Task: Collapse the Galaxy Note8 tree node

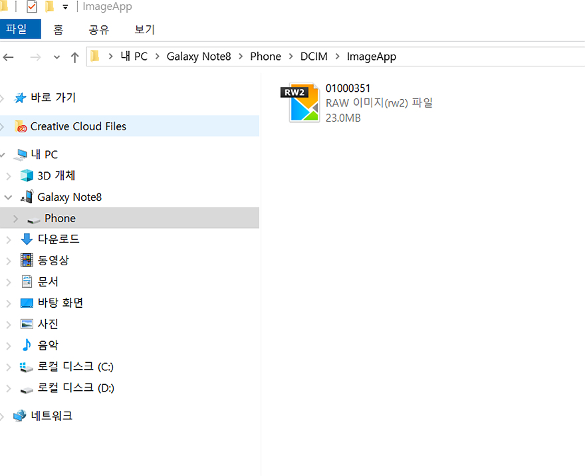Action: click(8, 197)
